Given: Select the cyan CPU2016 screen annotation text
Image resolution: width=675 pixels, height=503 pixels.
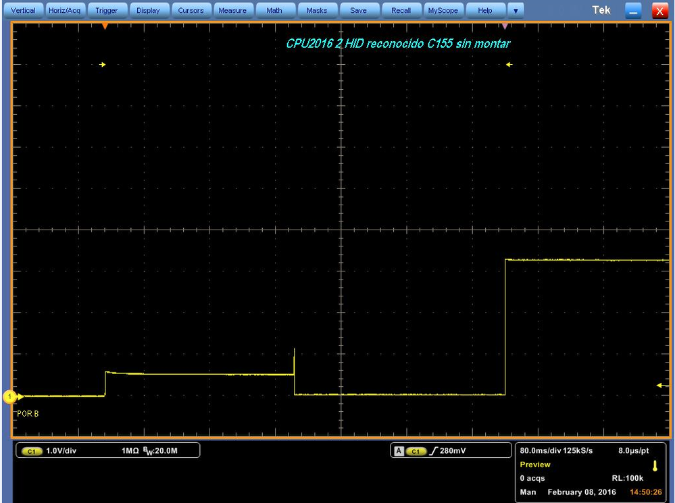Looking at the screenshot, I should click(398, 43).
